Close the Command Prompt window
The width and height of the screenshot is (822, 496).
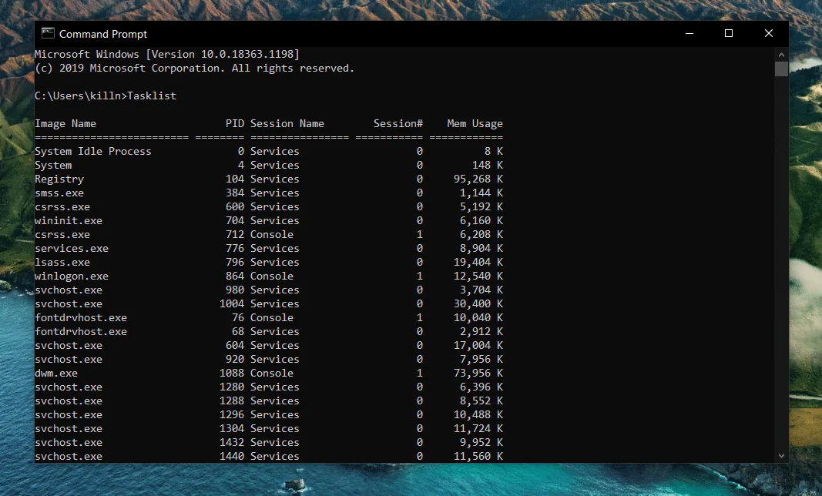[x=769, y=34]
